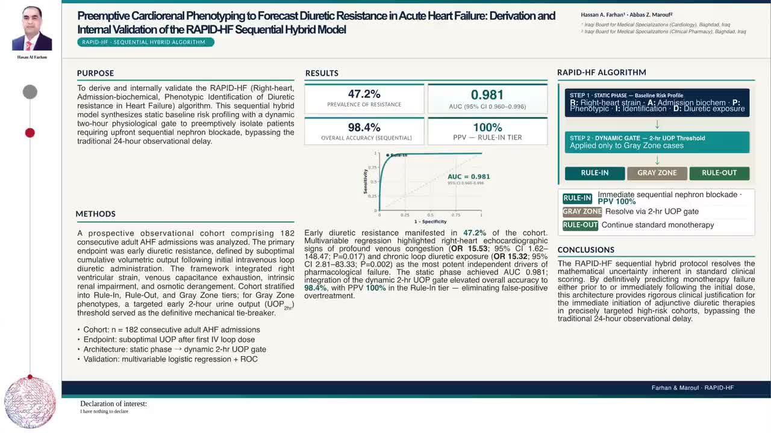Click the Applied only to Gray Zone cases text
Image resolution: width=771 pixels, height=433 pixels.
[x=626, y=146]
